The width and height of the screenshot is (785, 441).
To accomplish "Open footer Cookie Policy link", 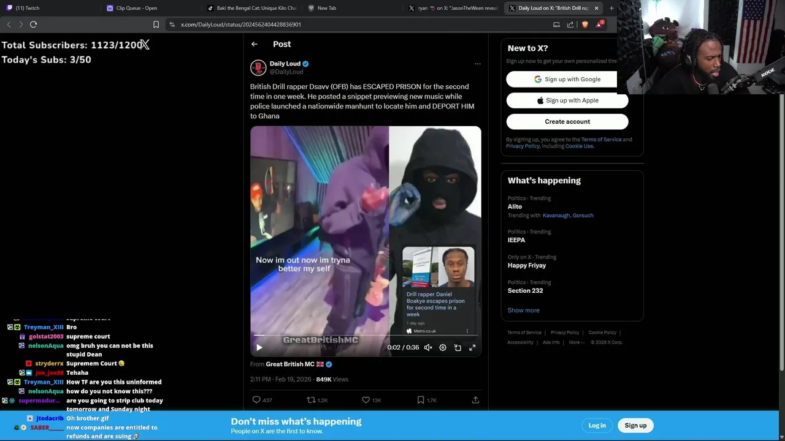I will tap(602, 333).
